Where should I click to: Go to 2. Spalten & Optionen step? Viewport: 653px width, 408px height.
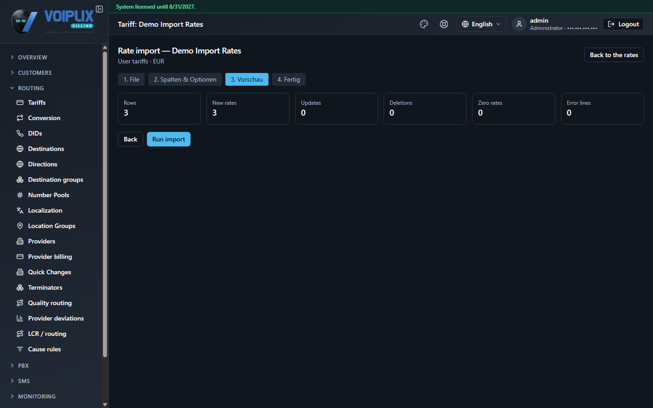tap(185, 79)
